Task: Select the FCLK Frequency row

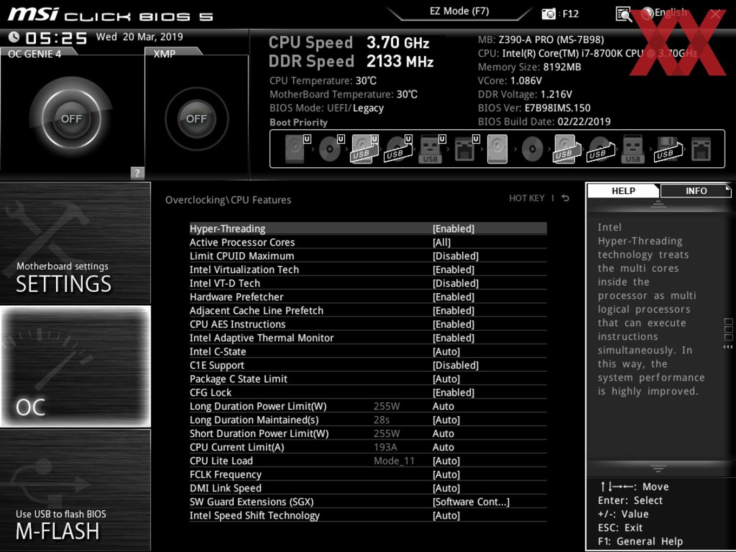Action: [368, 474]
